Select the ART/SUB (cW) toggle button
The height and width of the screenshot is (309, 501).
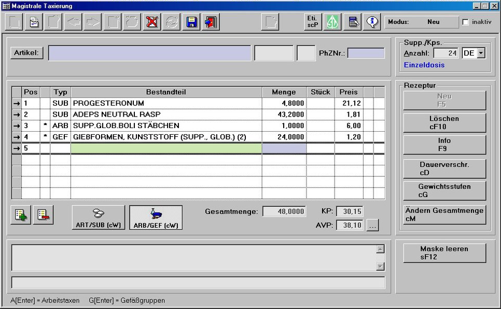point(98,217)
